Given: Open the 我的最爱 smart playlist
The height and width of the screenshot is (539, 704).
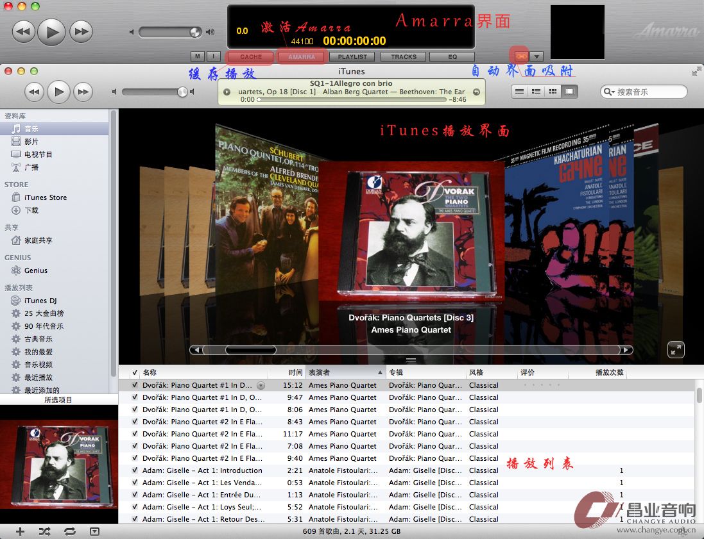Looking at the screenshot, I should [x=55, y=352].
